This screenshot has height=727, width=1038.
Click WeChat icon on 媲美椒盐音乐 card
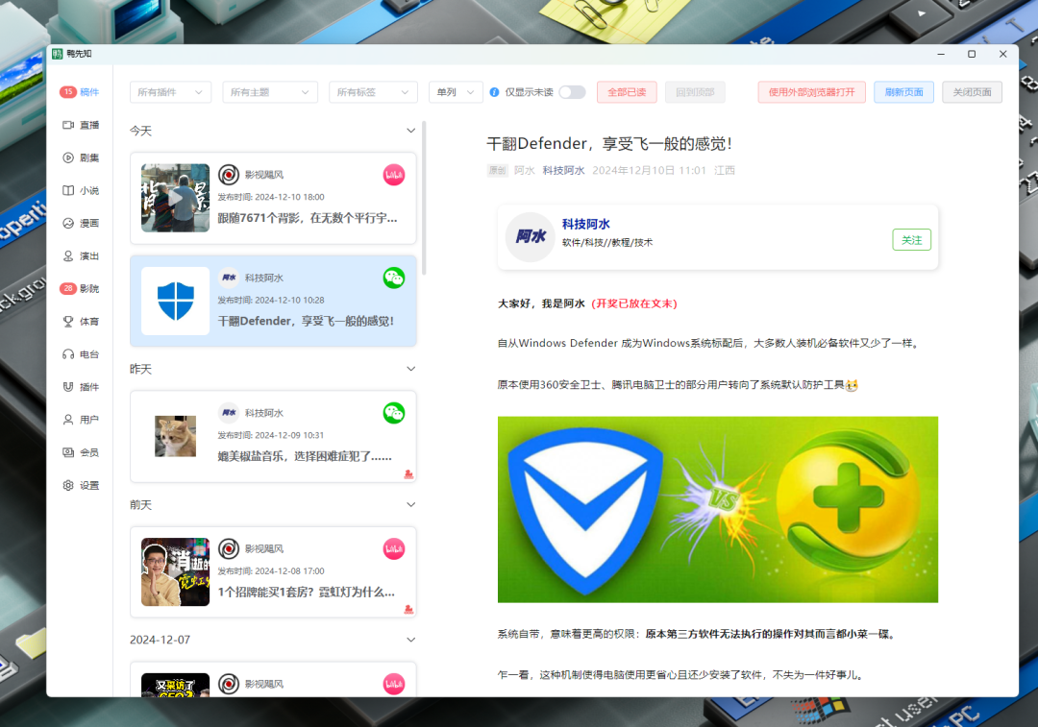click(394, 413)
